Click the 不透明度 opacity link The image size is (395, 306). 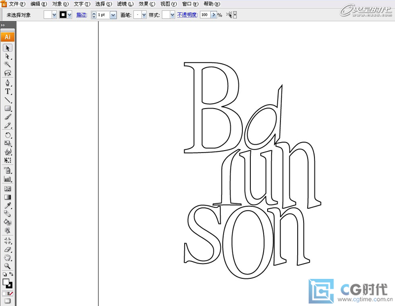pyautogui.click(x=187, y=15)
